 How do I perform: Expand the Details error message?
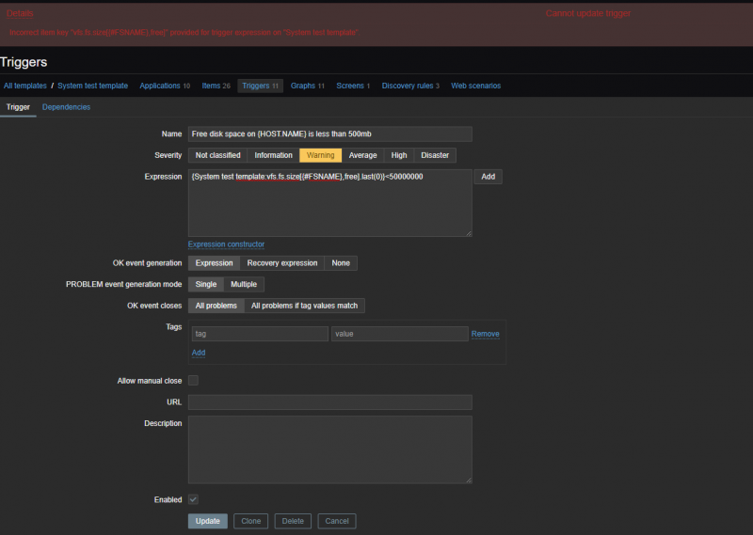pyautogui.click(x=20, y=13)
